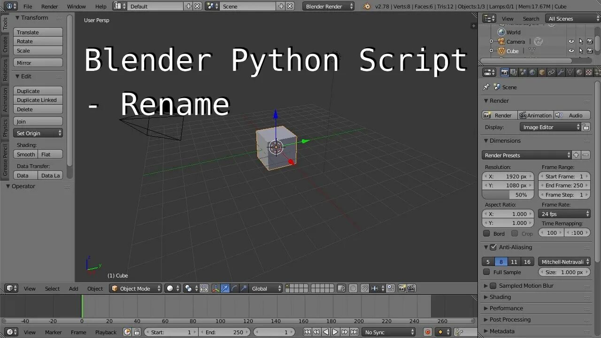Open the Set Origin dropdown
This screenshot has width=601, height=338.
[38, 133]
